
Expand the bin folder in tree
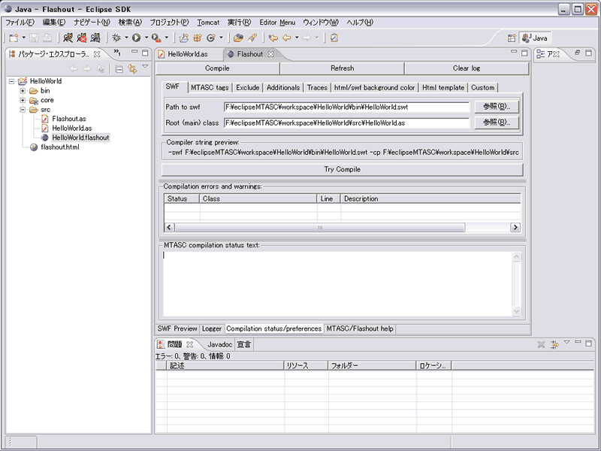point(23,91)
